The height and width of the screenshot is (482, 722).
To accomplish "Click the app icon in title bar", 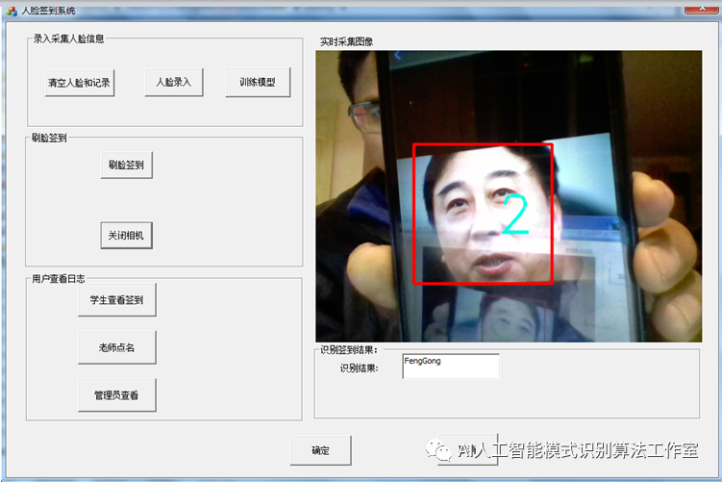I will pos(12,11).
